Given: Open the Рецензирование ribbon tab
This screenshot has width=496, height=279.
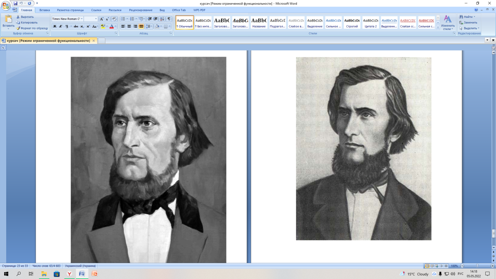Looking at the screenshot, I should (139, 10).
